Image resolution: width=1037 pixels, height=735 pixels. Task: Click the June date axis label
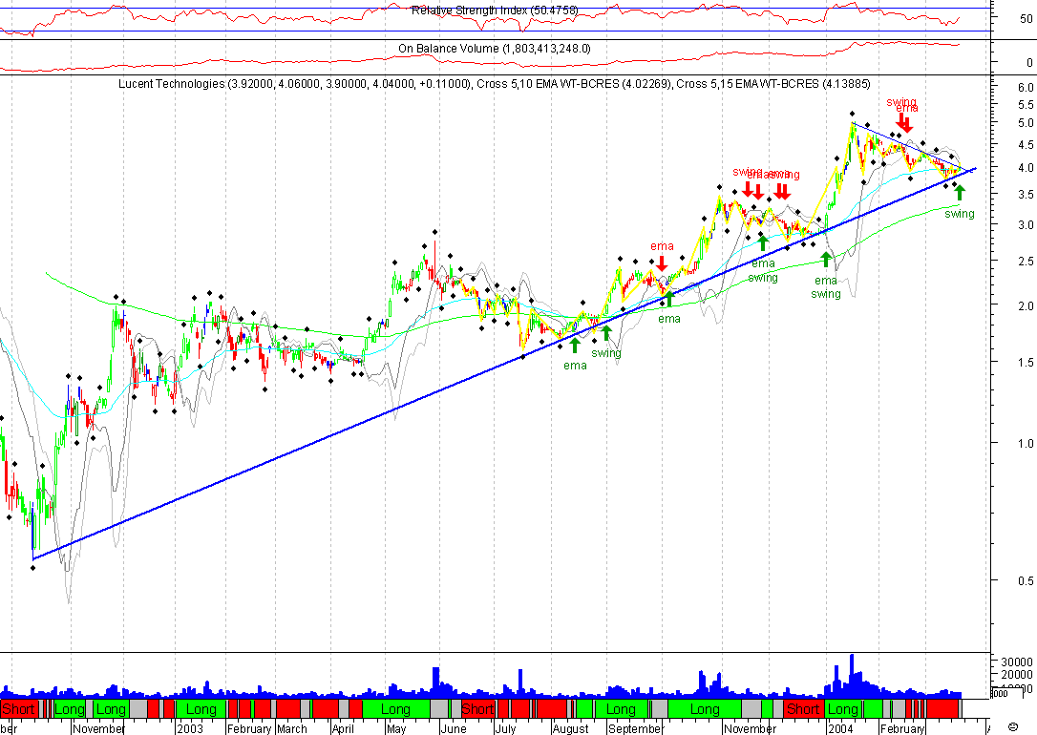(x=453, y=728)
